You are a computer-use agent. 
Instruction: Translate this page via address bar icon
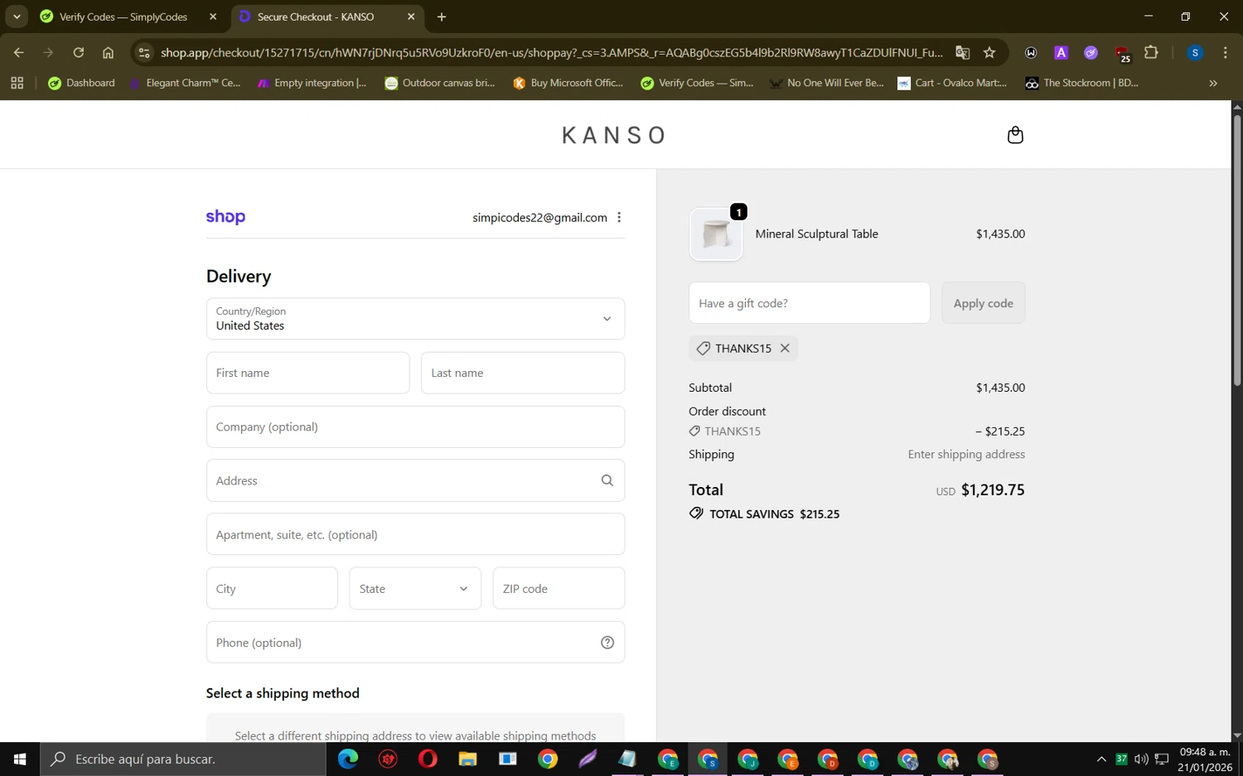[962, 52]
